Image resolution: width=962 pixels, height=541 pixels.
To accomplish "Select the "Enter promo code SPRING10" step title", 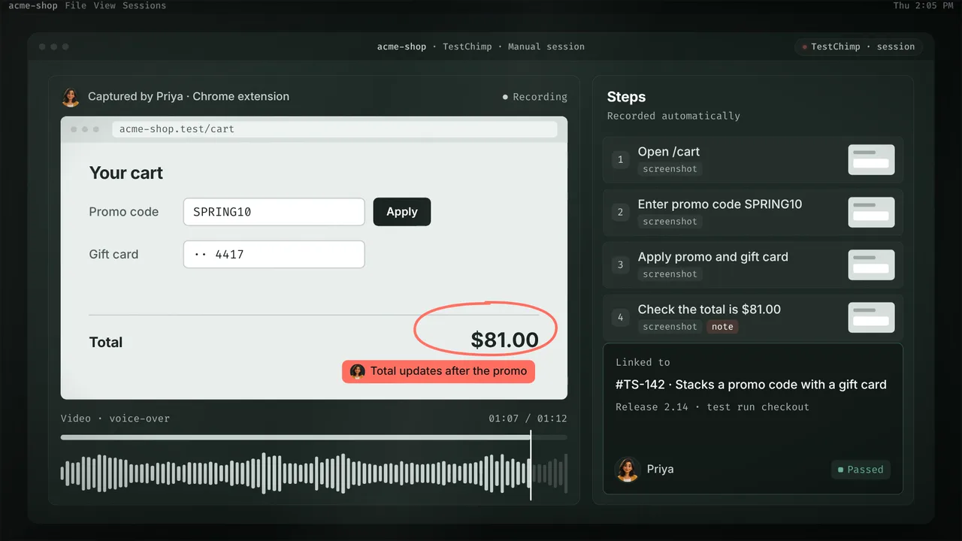I will point(720,204).
